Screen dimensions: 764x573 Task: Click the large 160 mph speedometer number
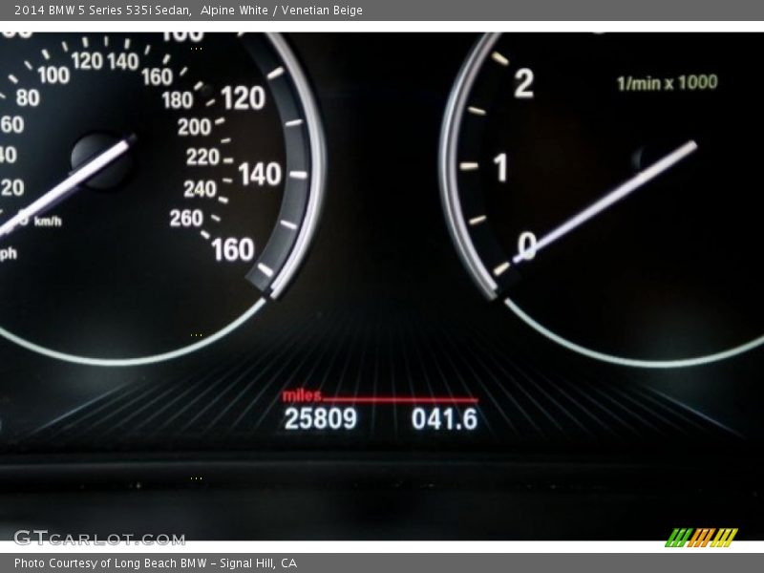(233, 249)
